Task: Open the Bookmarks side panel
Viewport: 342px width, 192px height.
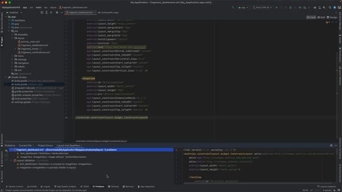Action: [2, 140]
